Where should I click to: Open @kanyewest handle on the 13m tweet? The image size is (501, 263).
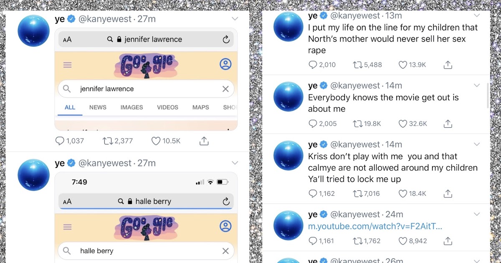355,16
